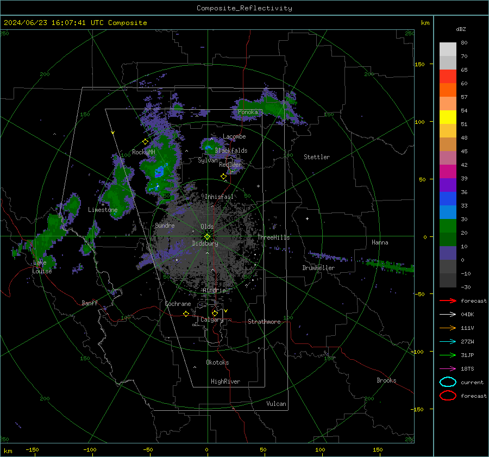Click the red forecast ellipse legend icon
Viewport: 489px width, 457px height.
448,396
